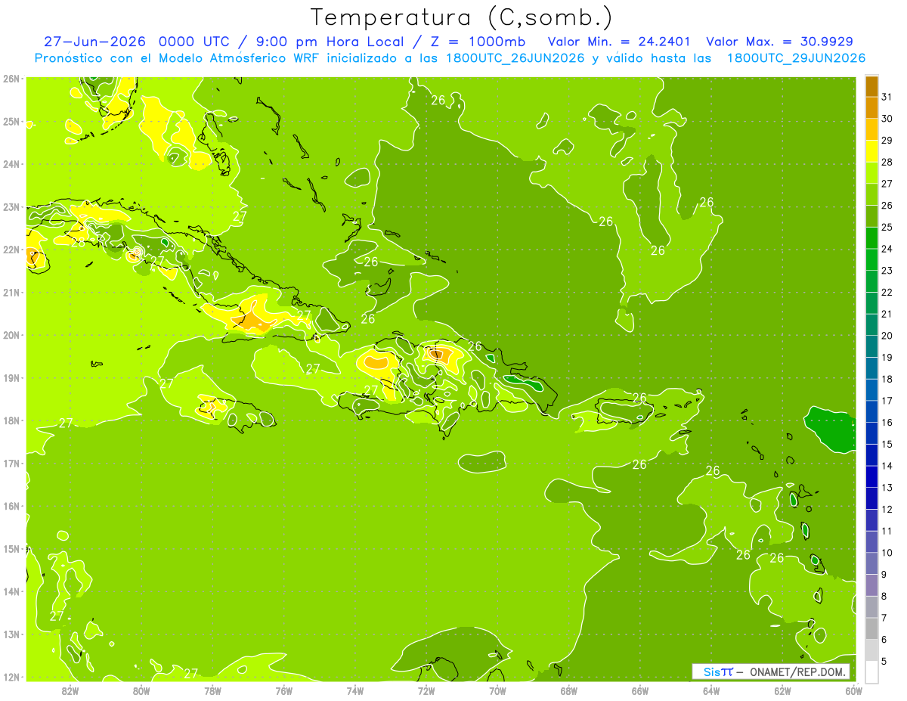Click the 16N latitude axis label
907x701 pixels.
pos(11,506)
